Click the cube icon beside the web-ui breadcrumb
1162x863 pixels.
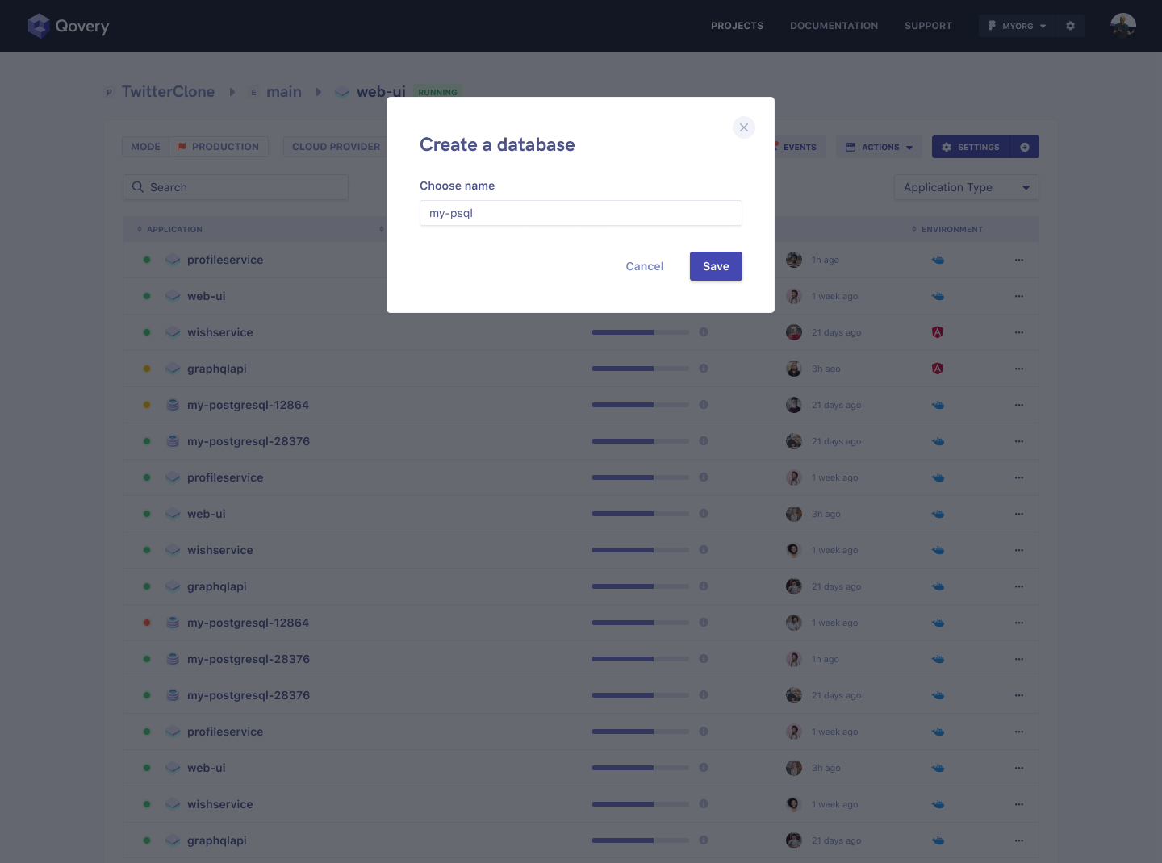click(342, 92)
